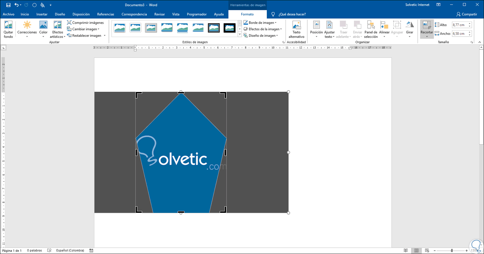Switch to the Revisar tab

point(159,14)
